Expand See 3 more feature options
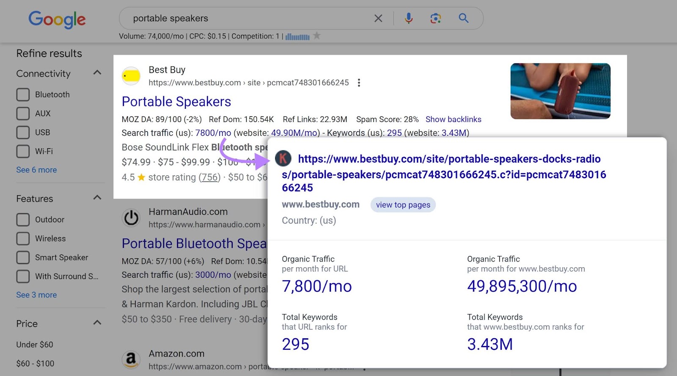Viewport: 677px width, 376px height. tap(36, 295)
